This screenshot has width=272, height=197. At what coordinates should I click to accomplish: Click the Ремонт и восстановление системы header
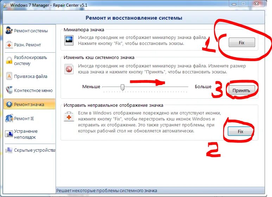tap(134, 18)
